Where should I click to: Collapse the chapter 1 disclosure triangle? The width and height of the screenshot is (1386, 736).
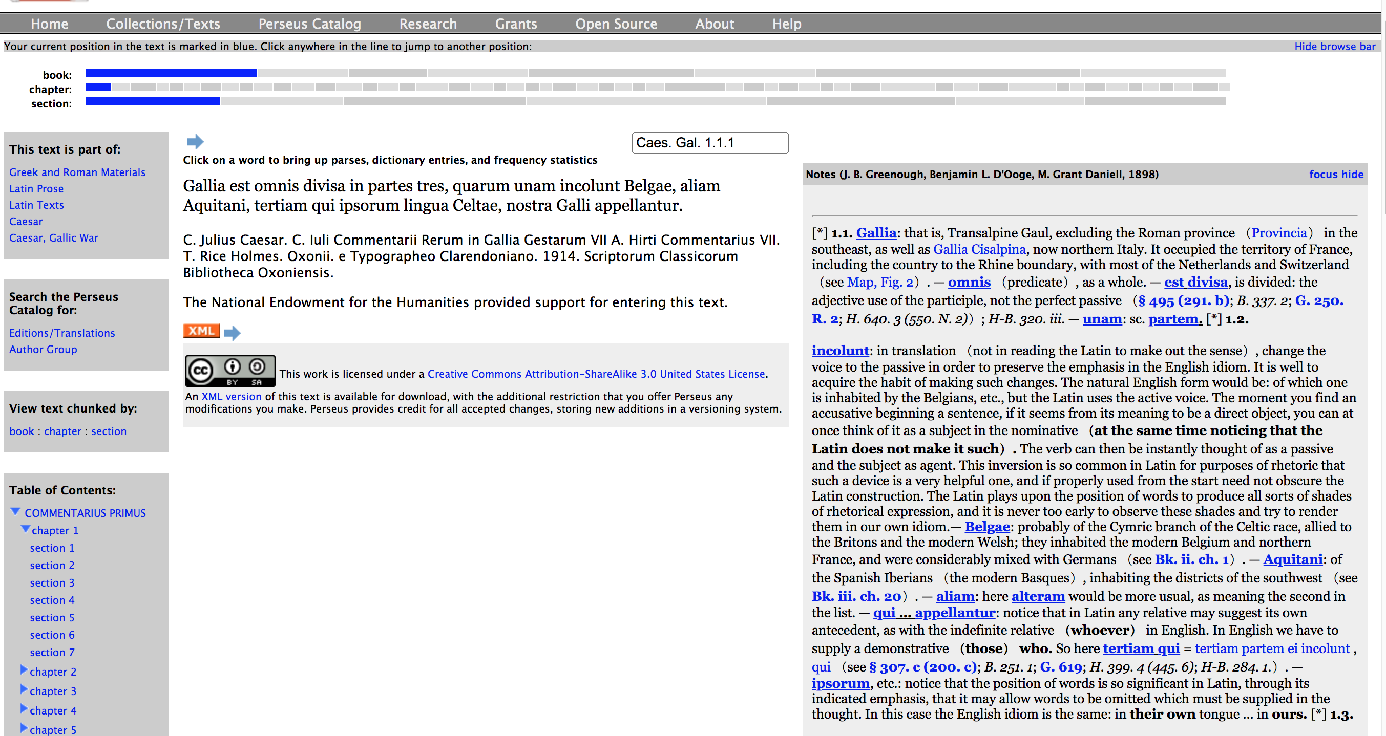click(25, 529)
